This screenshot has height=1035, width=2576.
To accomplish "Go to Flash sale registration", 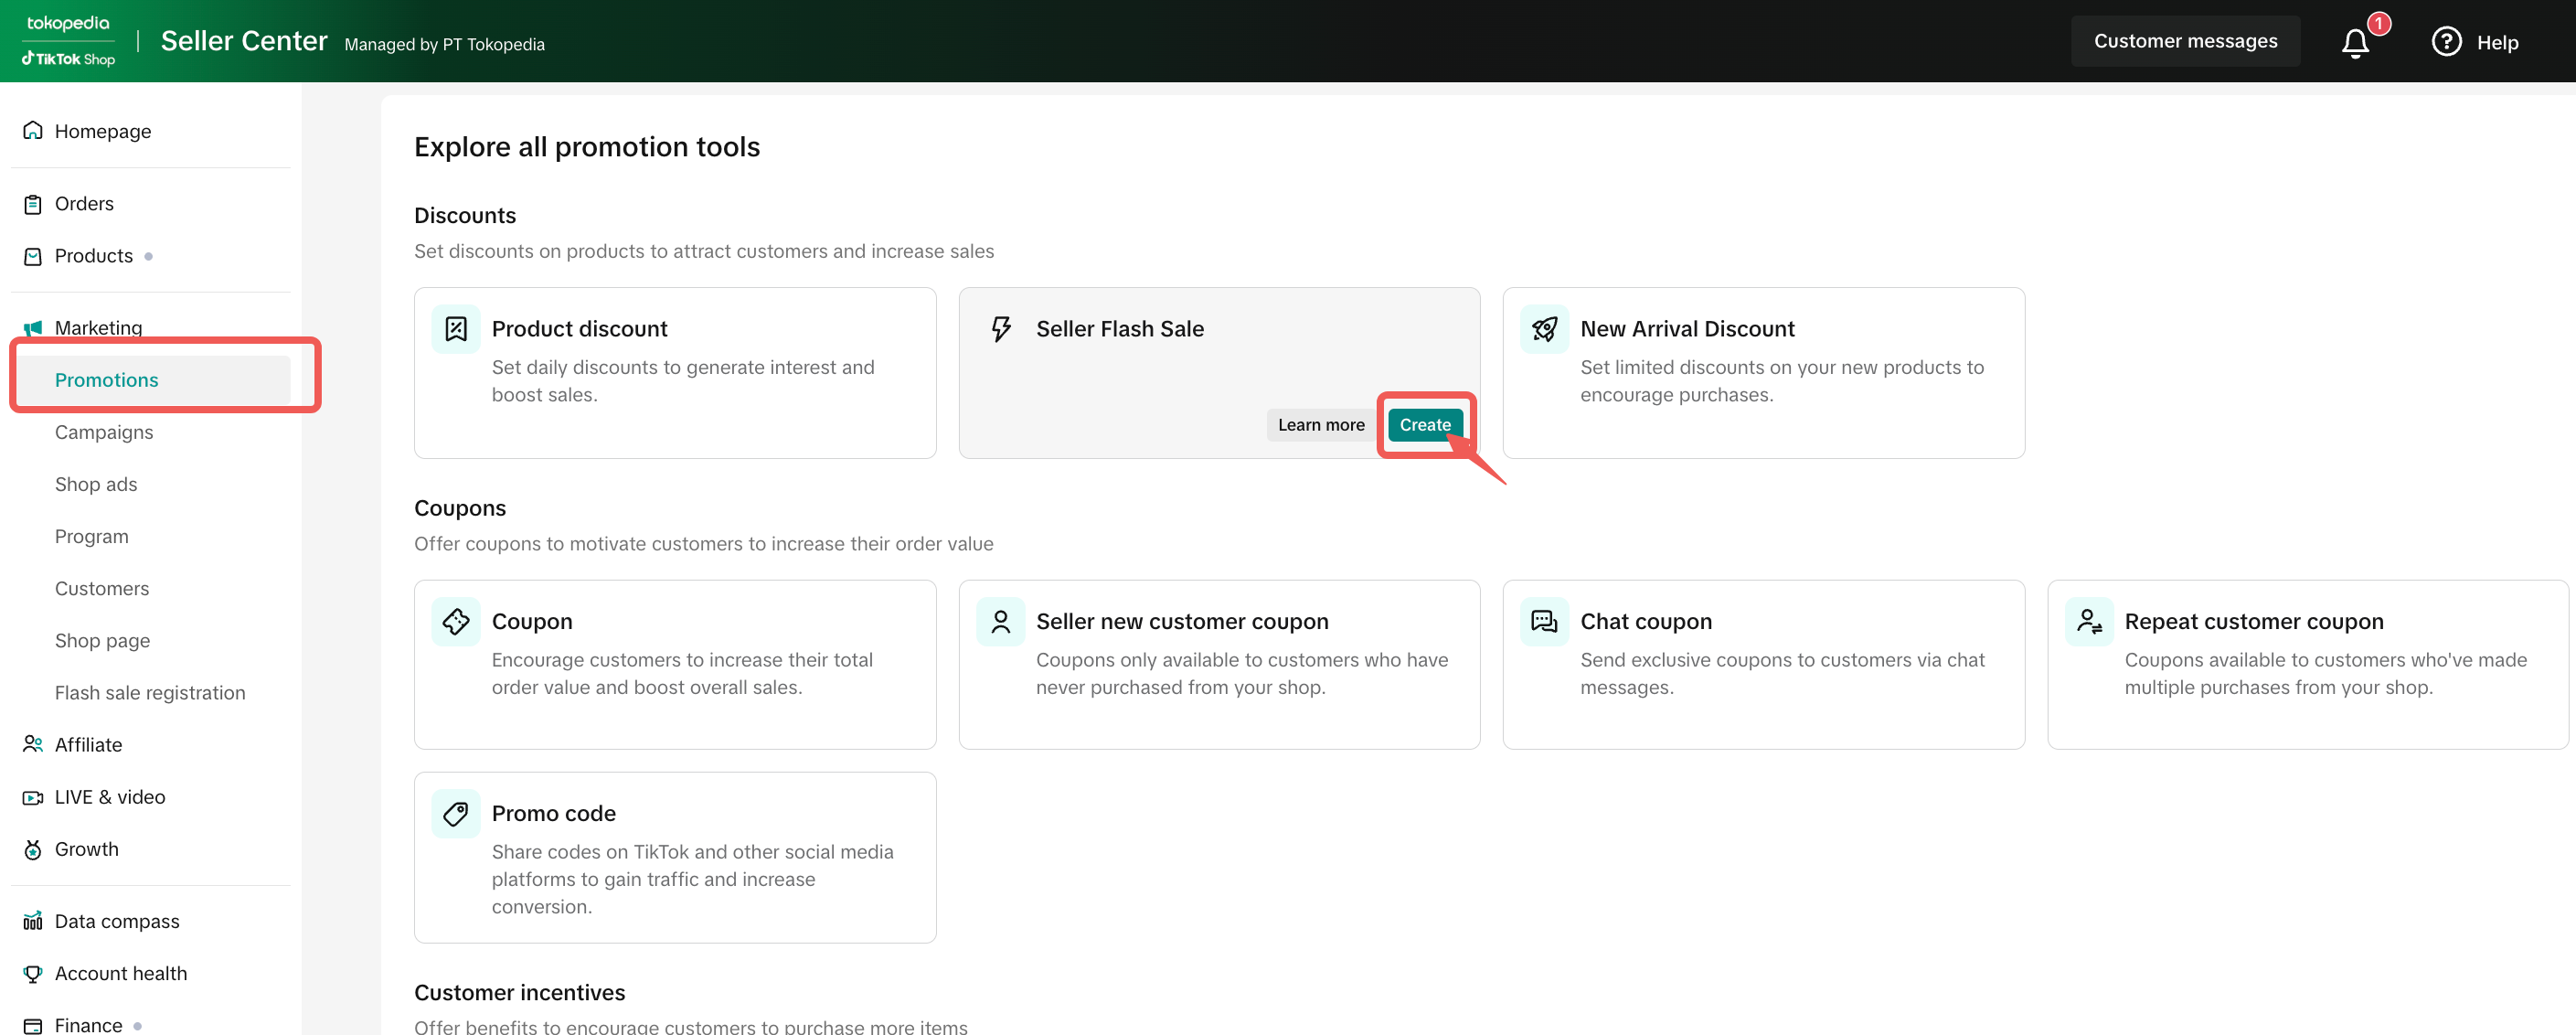I will tap(150, 692).
